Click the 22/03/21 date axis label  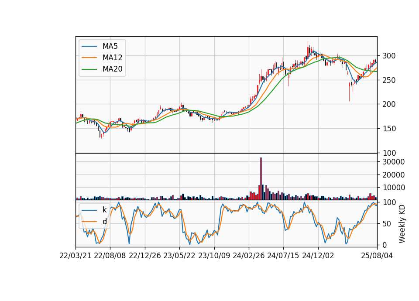[x=76, y=256]
